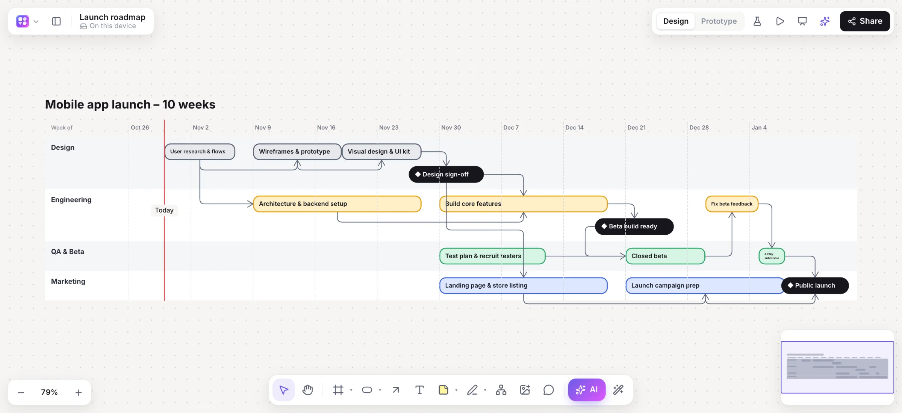Select the arrow connector tool
The height and width of the screenshot is (413, 902).
pos(396,390)
